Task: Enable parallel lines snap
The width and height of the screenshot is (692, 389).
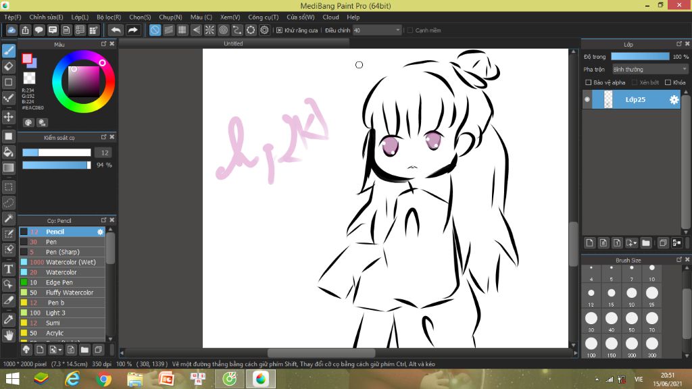Action: click(x=168, y=30)
